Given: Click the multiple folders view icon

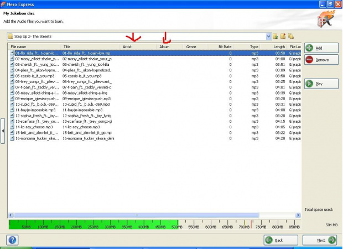Looking at the screenshot, I should click(291, 36).
